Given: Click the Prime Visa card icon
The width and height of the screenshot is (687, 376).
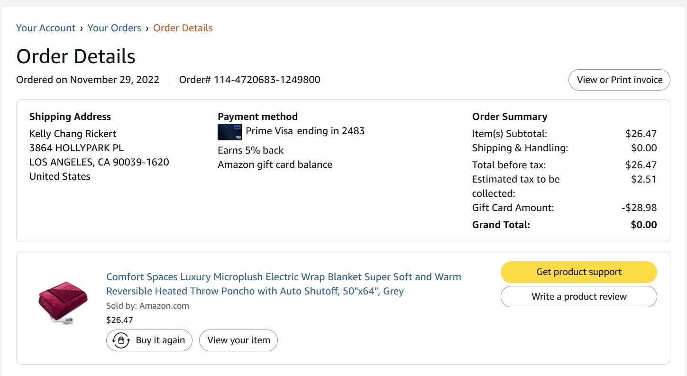Looking at the screenshot, I should (229, 132).
